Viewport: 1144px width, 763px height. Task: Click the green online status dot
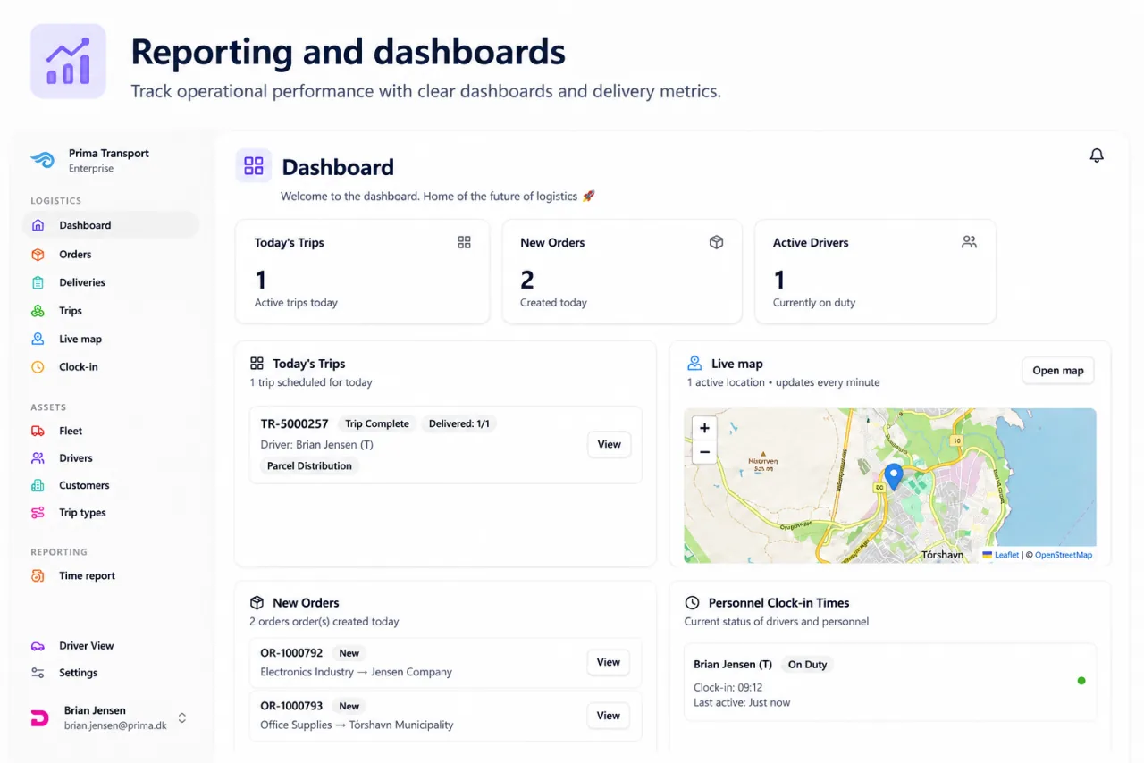click(1081, 681)
